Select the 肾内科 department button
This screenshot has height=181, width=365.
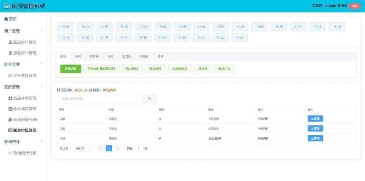202,69
